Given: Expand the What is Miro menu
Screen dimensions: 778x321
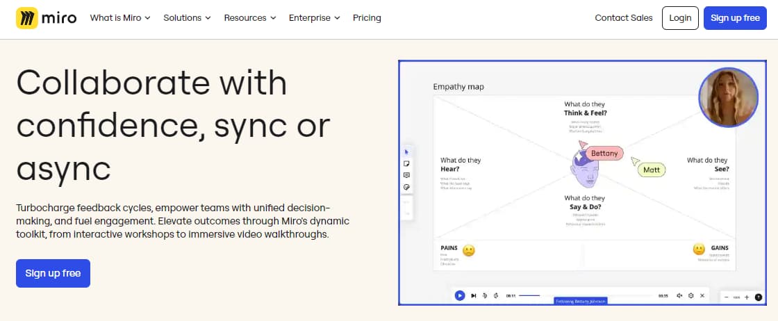Looking at the screenshot, I should tap(120, 18).
